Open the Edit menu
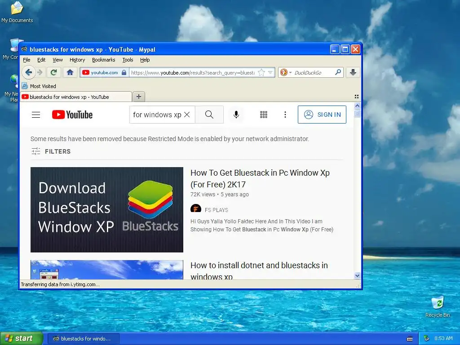 point(41,60)
